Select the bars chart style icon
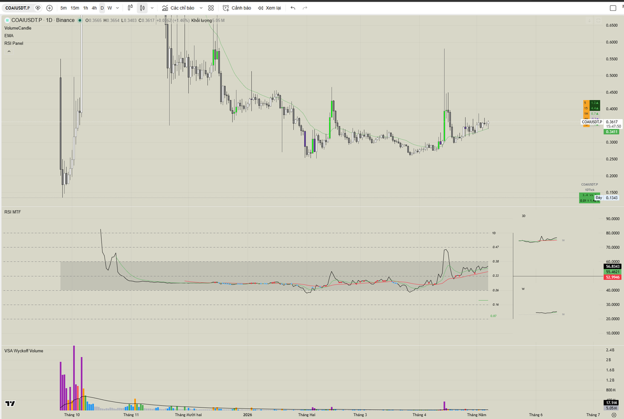Viewport: 624px width, 419px height. point(130,8)
